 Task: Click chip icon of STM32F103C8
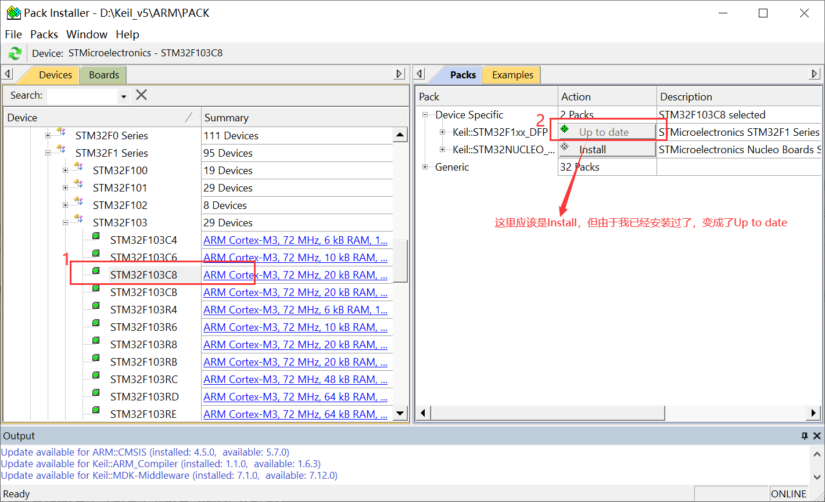(96, 271)
